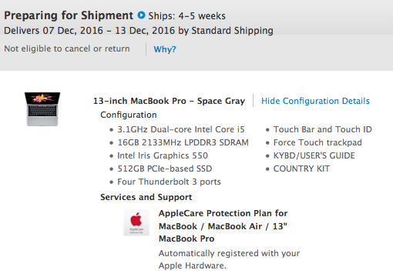Click the 3.1GHz Dual-core Intel Core i5 item
393x277 pixels.
point(181,129)
